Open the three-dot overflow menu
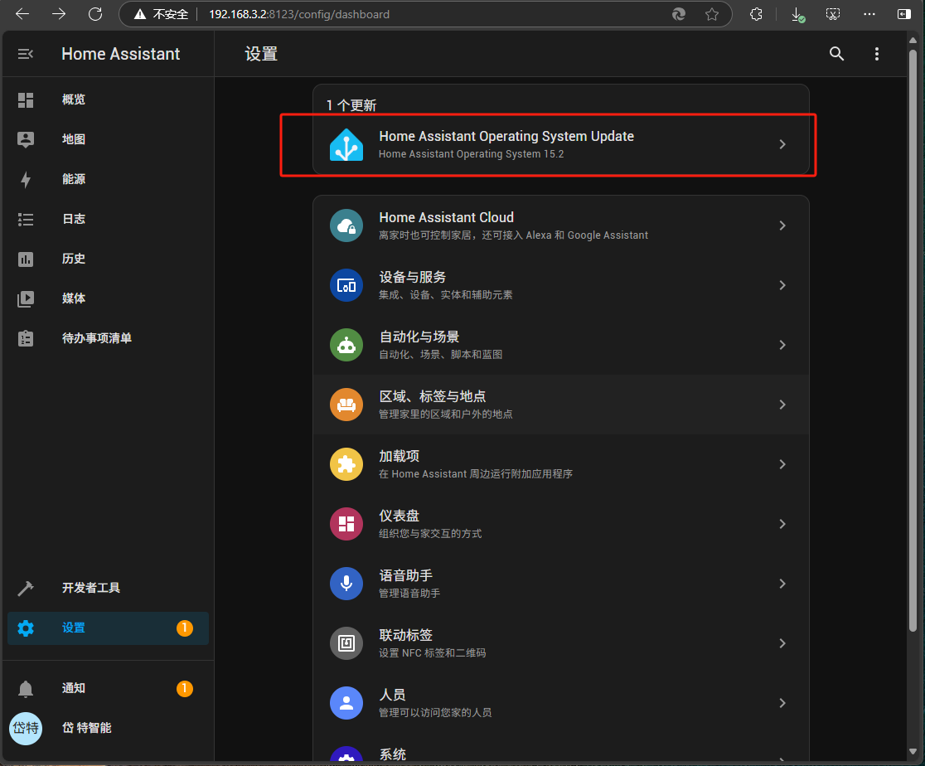The width and height of the screenshot is (925, 766). point(876,54)
